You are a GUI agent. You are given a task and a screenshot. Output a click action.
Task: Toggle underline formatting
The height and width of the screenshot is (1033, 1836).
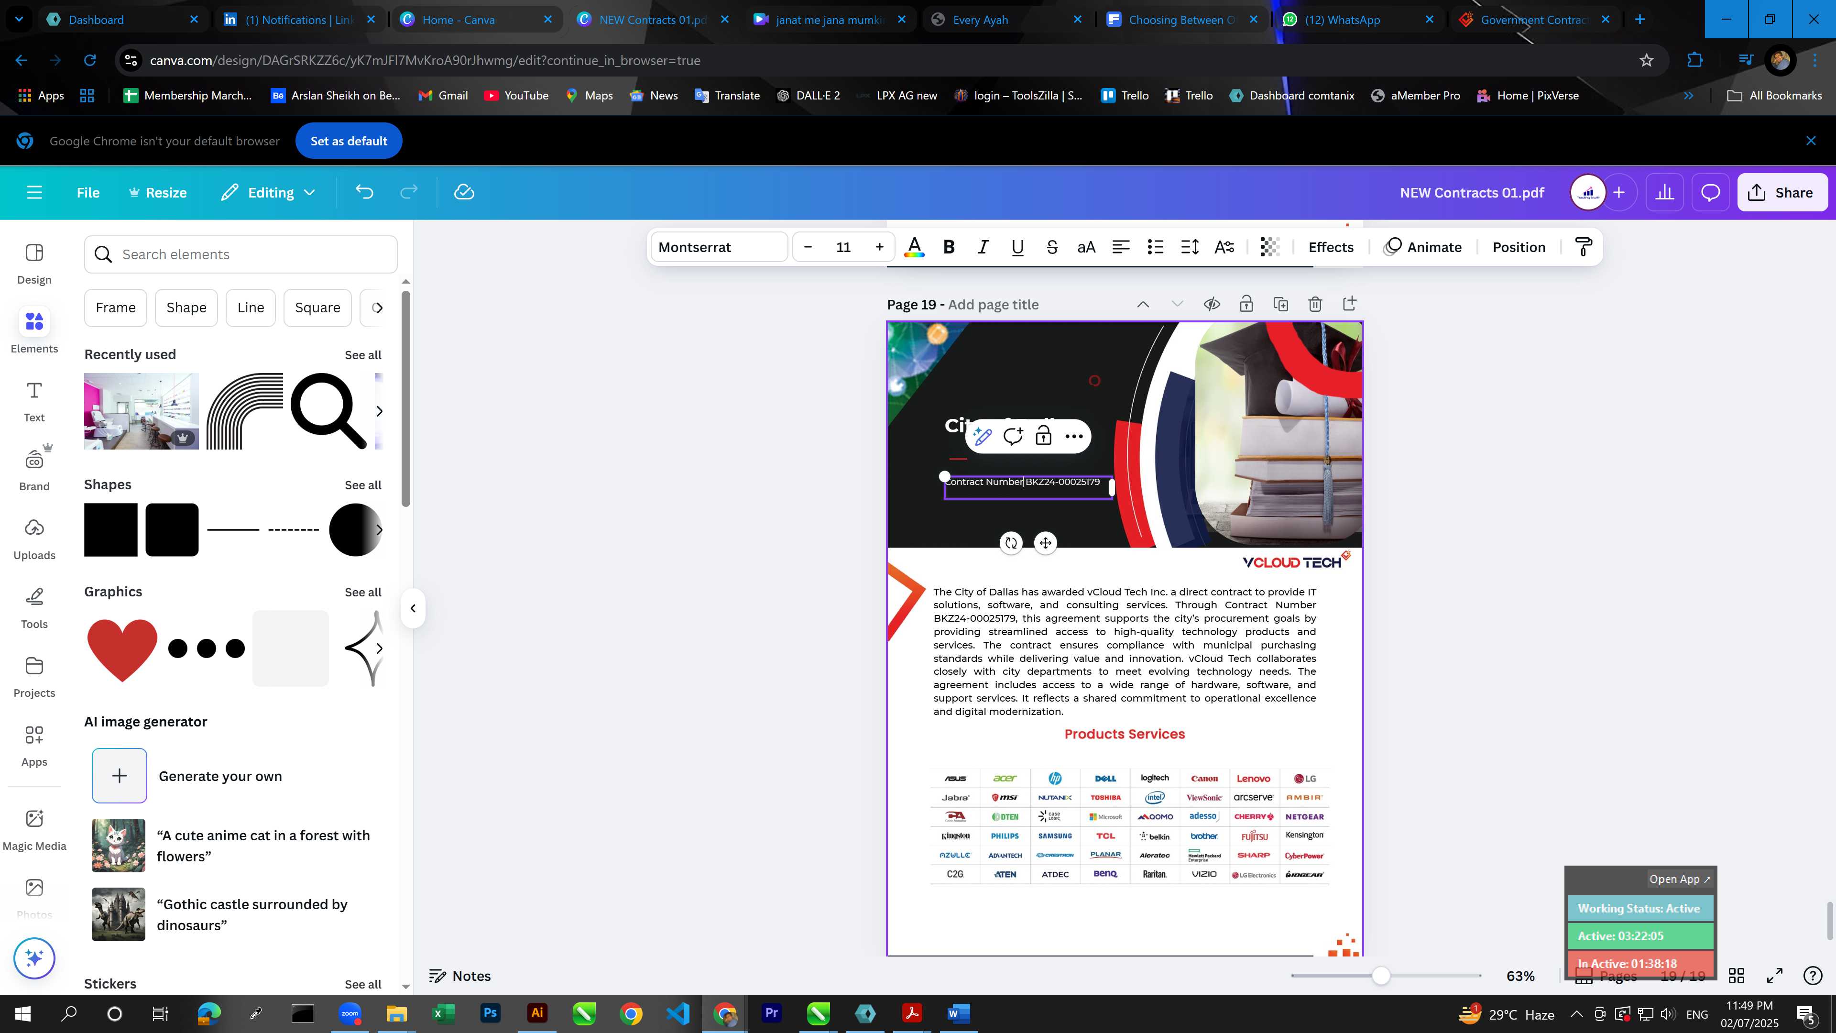[x=1017, y=247]
